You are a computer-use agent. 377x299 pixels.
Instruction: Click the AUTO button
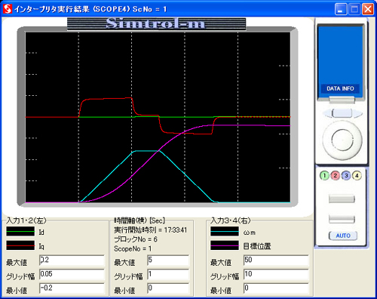pyautogui.click(x=343, y=236)
